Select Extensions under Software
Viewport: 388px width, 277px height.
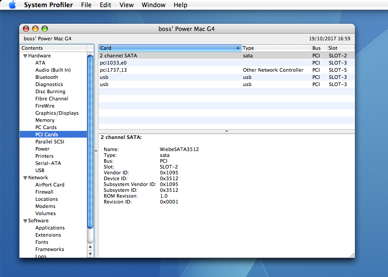(48, 235)
